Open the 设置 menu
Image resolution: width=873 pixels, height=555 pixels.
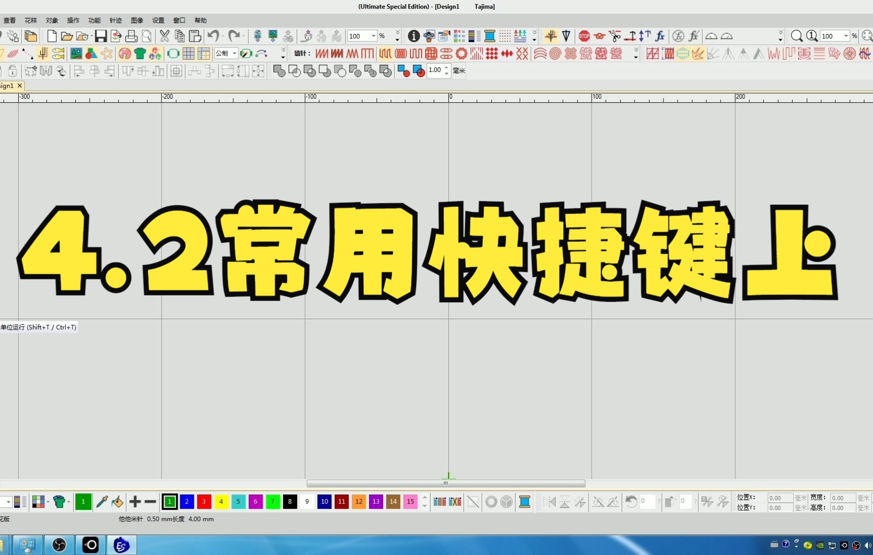point(158,20)
